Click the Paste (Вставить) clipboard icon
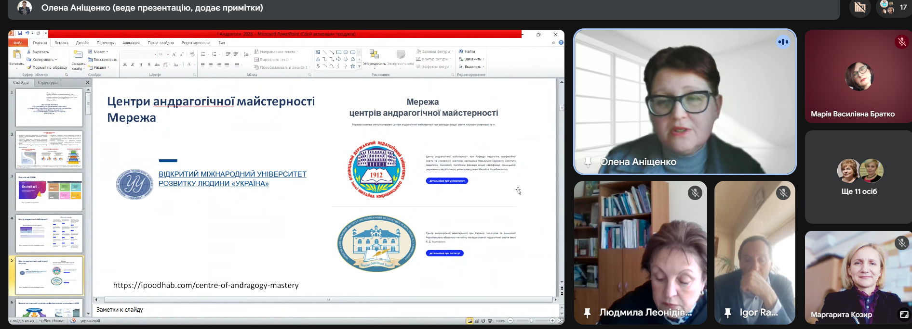Image resolution: width=912 pixels, height=329 pixels. 17,54
